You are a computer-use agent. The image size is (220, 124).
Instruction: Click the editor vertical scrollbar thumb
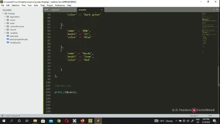(219, 76)
